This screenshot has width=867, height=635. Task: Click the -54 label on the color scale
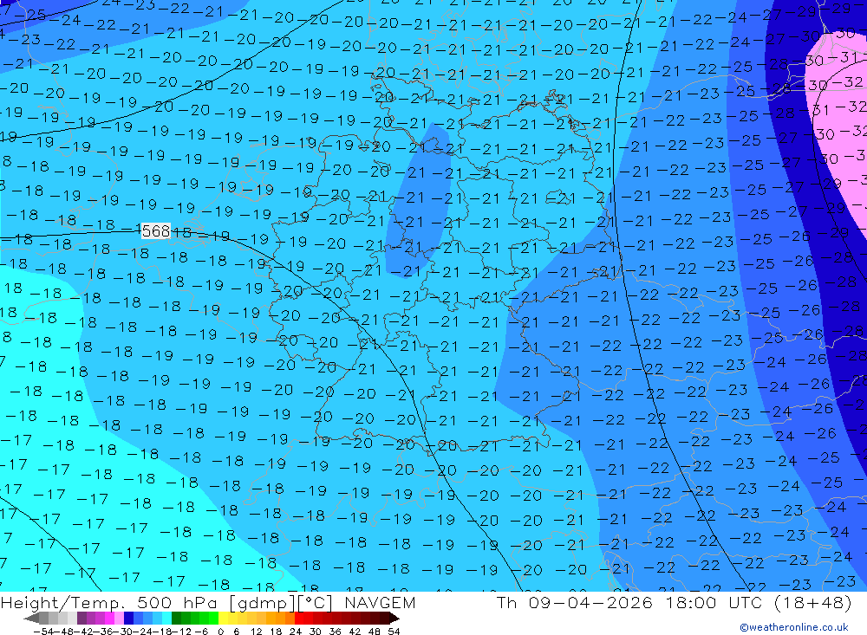click(43, 632)
